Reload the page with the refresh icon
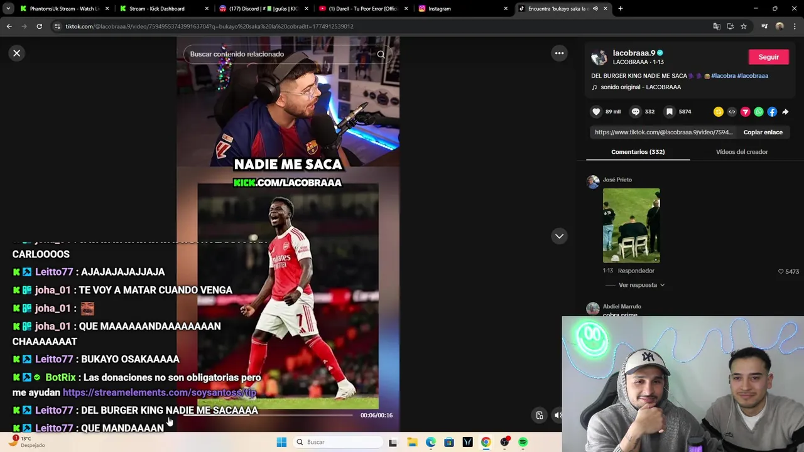Viewport: 804px width, 452px height. point(39,26)
